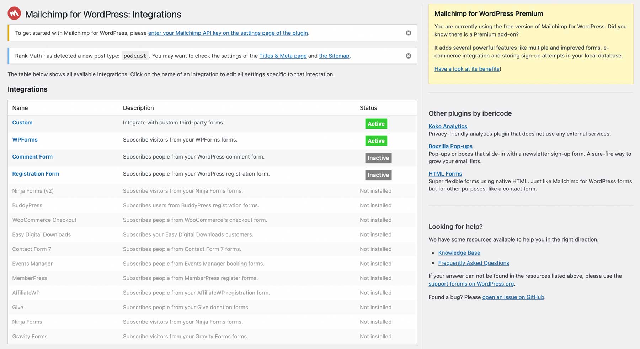Click the Looking for help? heading
This screenshot has height=349, width=640.
pos(455,227)
